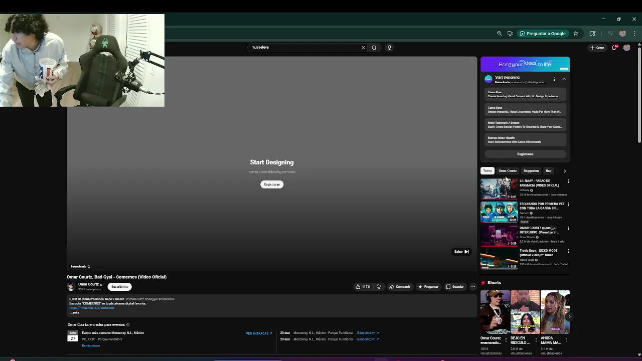Subscribe to Omar Courtz channel
Viewport: 642px width, 361px height.
click(119, 287)
